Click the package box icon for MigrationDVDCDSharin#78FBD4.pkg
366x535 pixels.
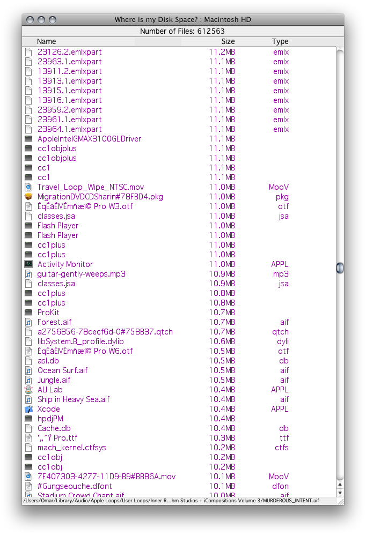[28, 197]
